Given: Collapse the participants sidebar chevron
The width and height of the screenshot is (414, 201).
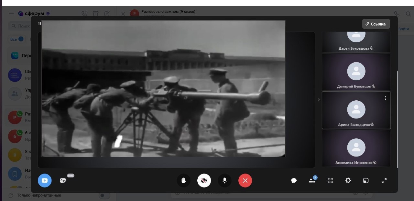Looking at the screenshot, I should point(319,100).
